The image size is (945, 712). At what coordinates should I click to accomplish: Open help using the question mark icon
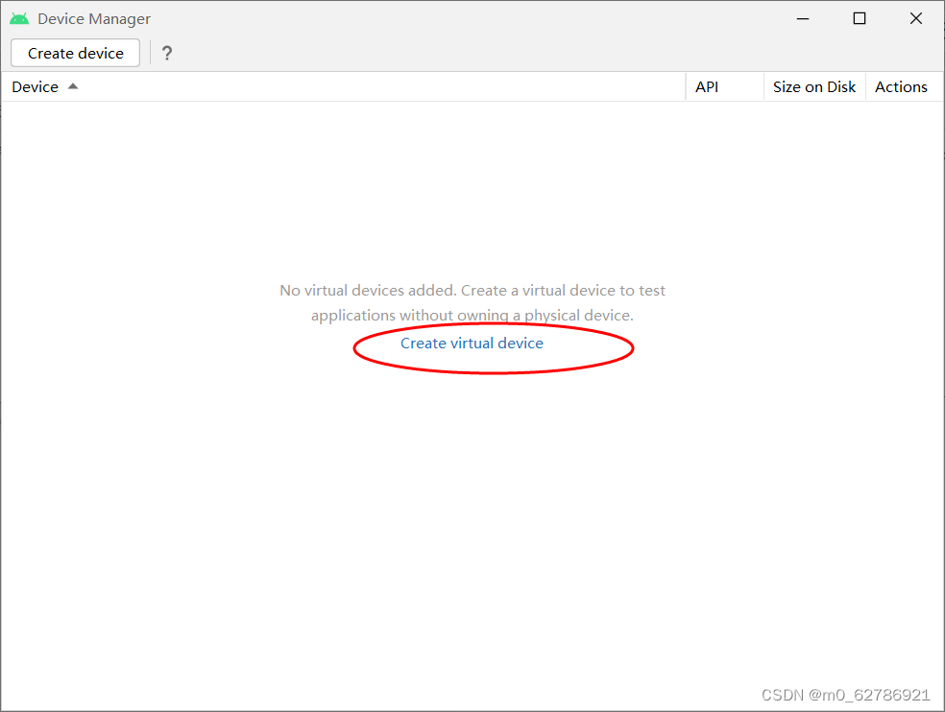[167, 53]
